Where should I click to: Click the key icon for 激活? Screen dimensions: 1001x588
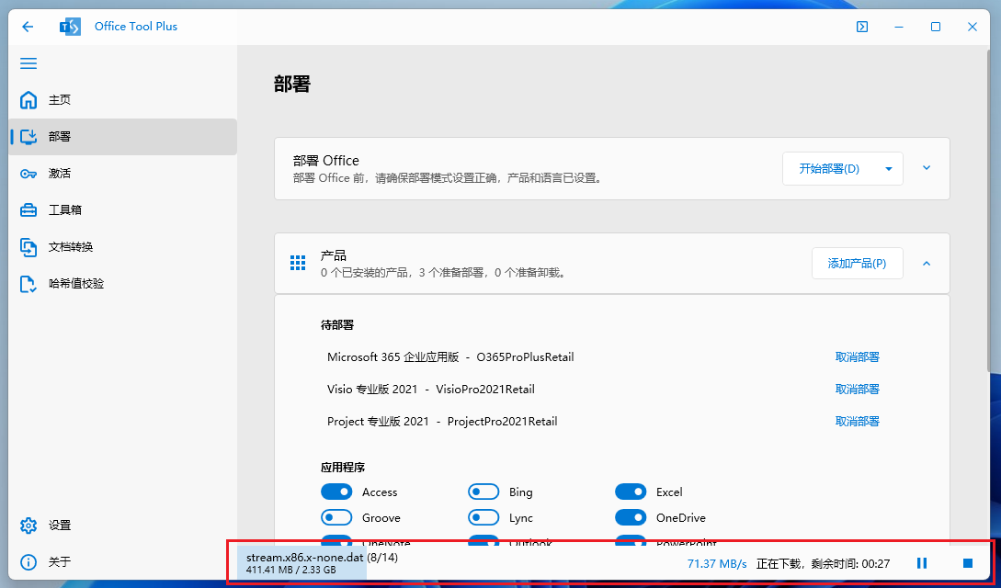click(x=28, y=174)
